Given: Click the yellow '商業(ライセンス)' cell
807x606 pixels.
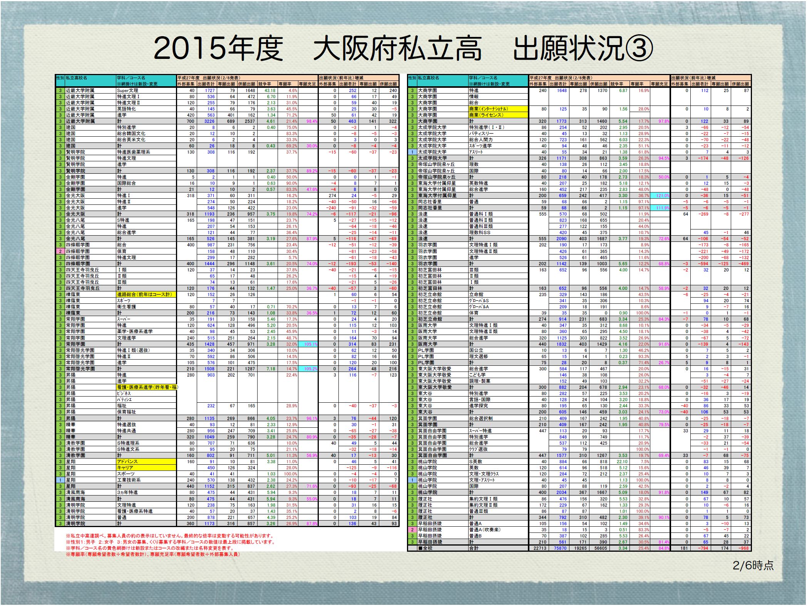Looking at the screenshot, I should point(498,115).
